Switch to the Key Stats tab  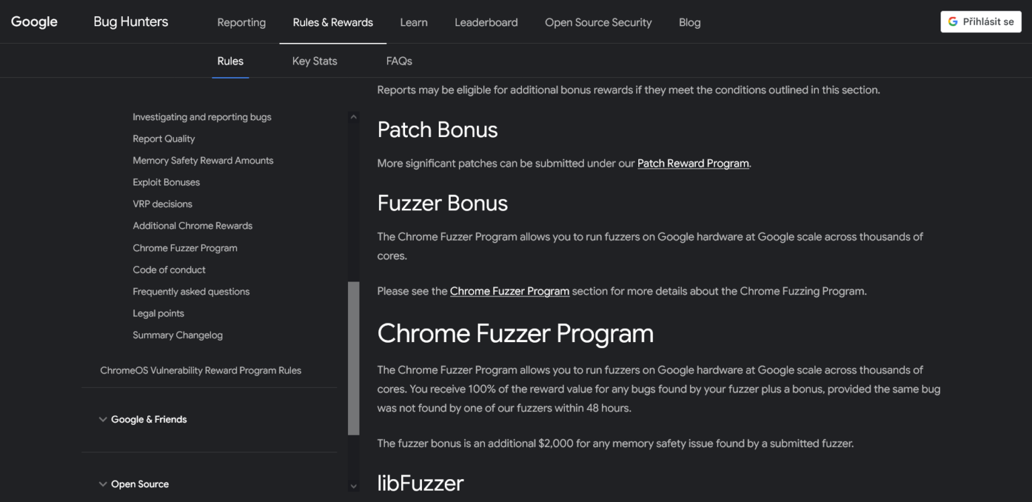(x=314, y=60)
